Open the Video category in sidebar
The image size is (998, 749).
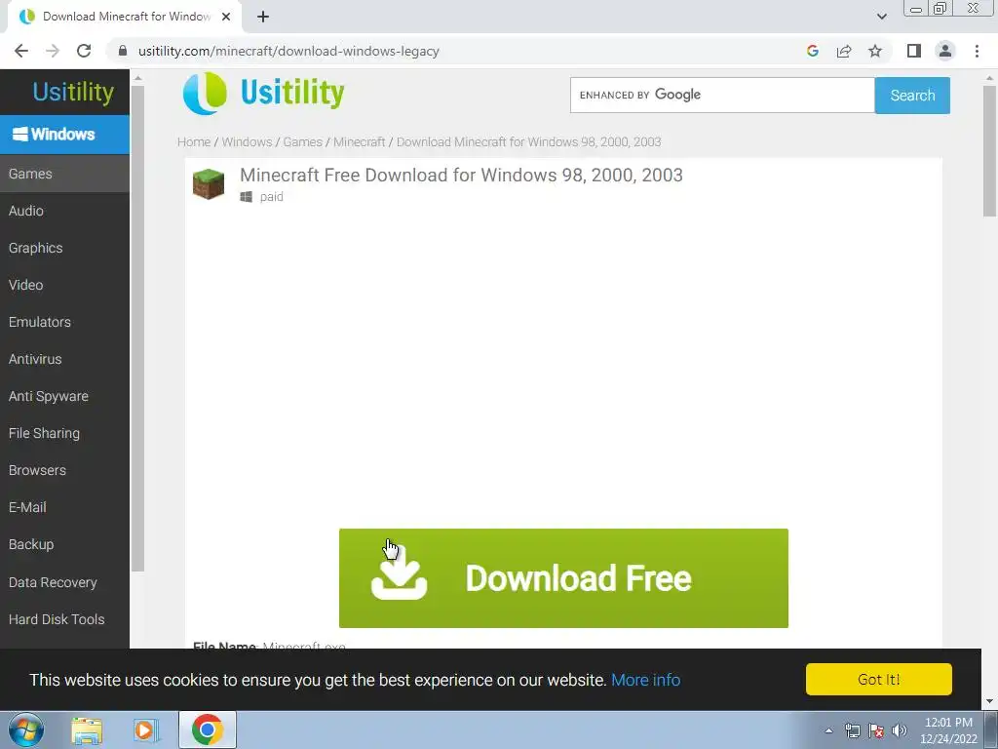click(64, 285)
